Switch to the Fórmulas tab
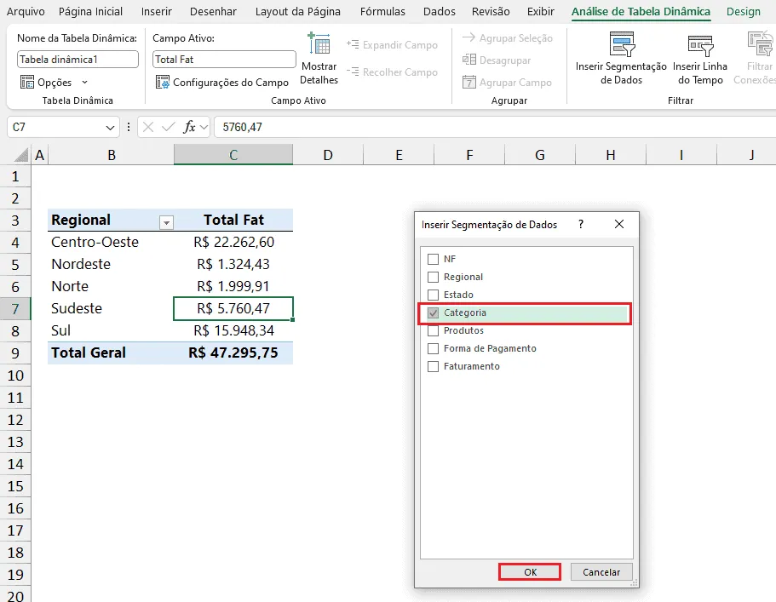The height and width of the screenshot is (602, 776). 382,11
